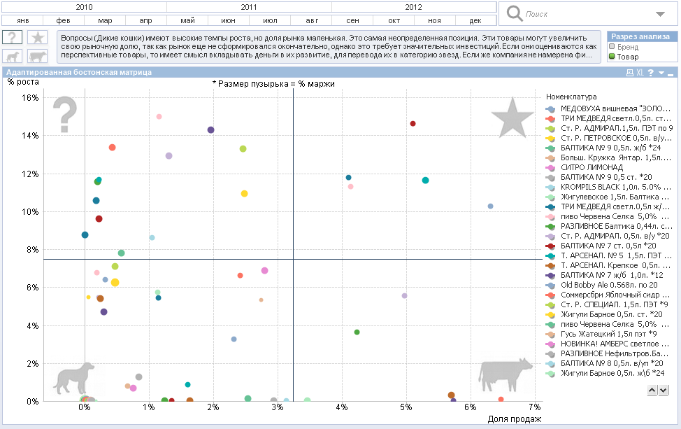This screenshot has height=429, width=681.
Task: Select month мар in calendar row
Action: point(105,20)
